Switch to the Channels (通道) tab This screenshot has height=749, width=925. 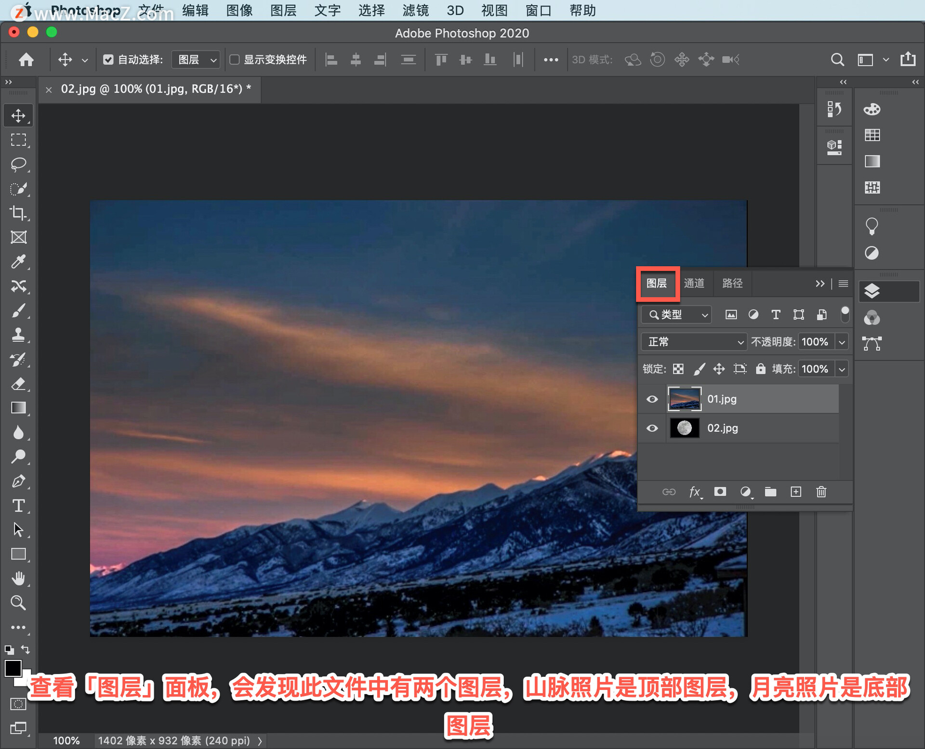tap(694, 283)
